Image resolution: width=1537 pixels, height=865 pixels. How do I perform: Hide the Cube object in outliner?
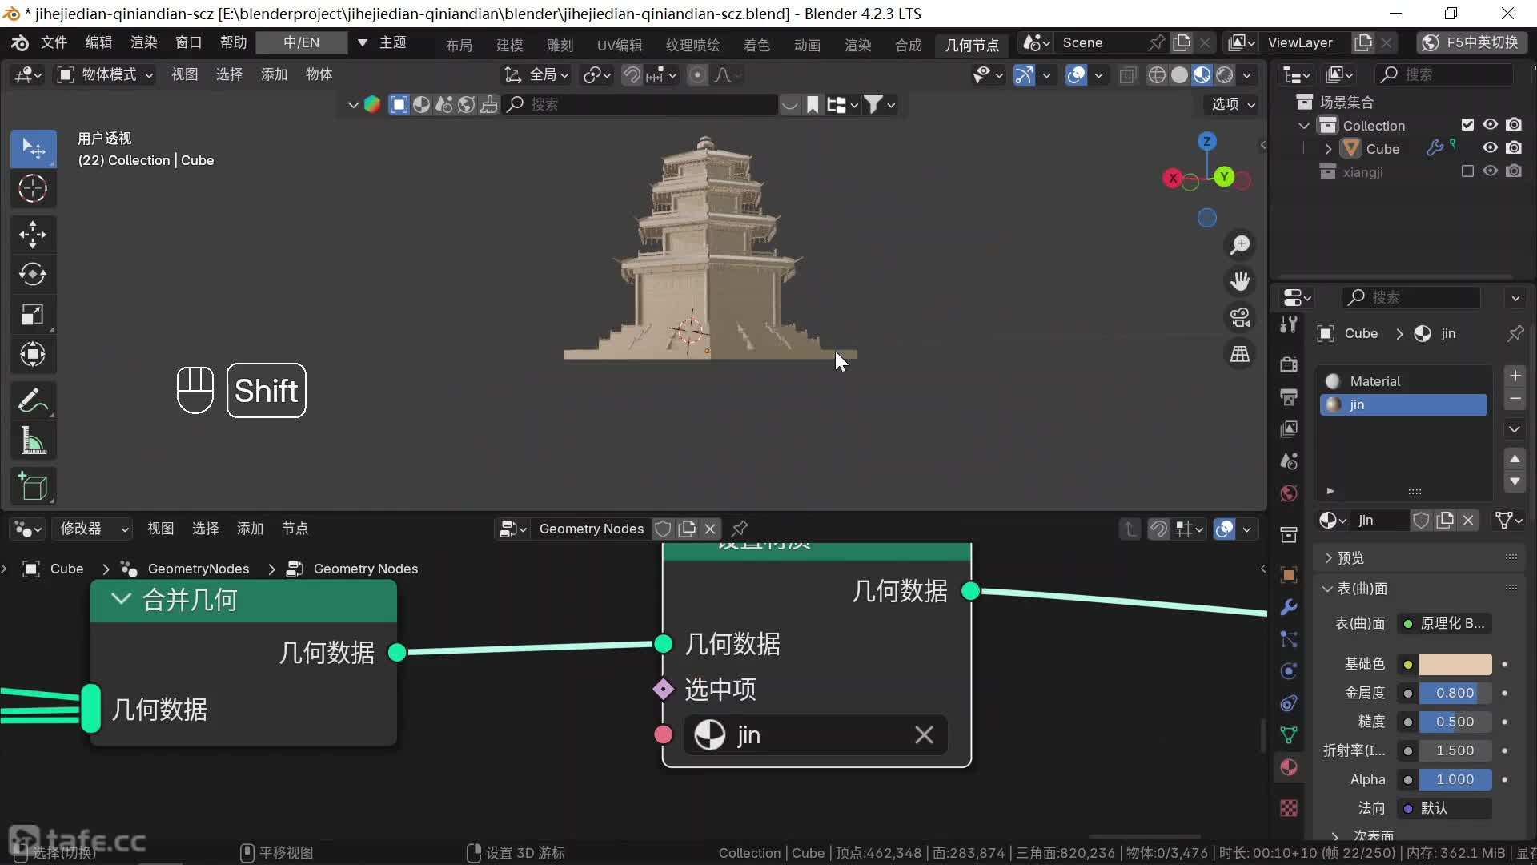[x=1490, y=148]
